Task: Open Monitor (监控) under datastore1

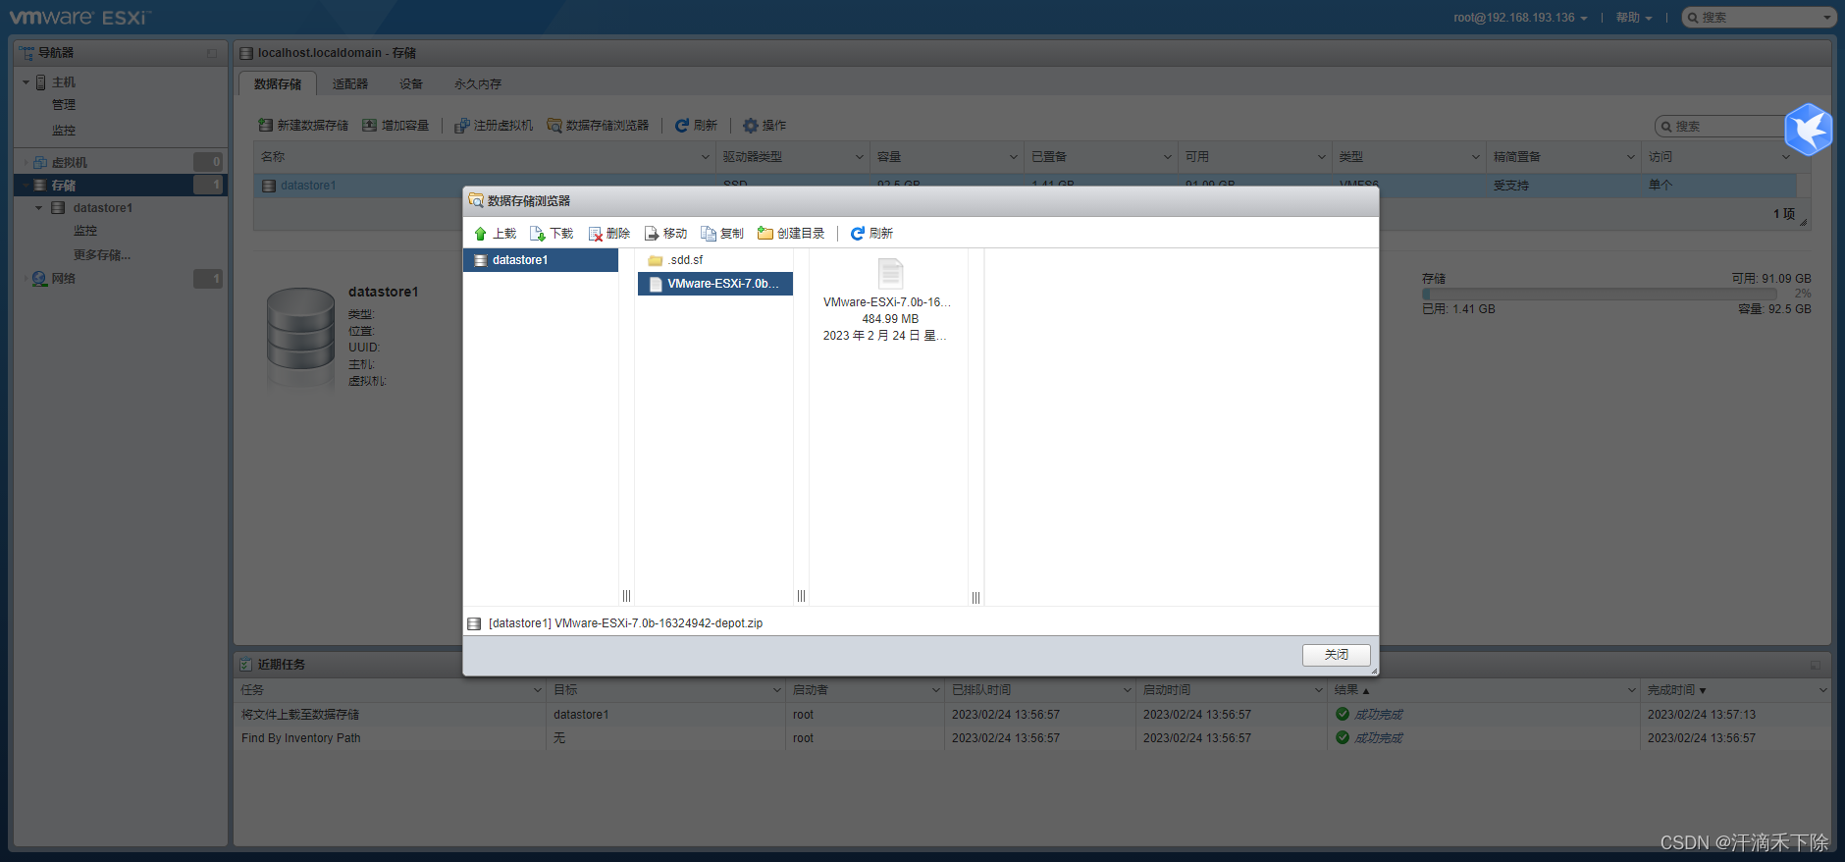Action: (x=85, y=231)
